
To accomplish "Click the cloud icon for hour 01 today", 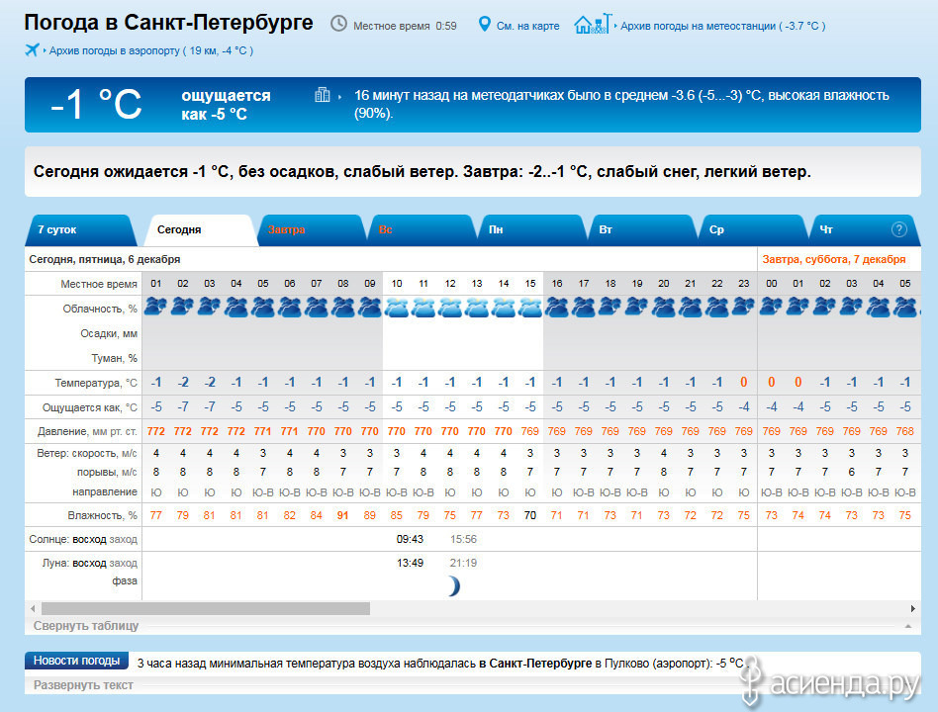I will pos(156,308).
